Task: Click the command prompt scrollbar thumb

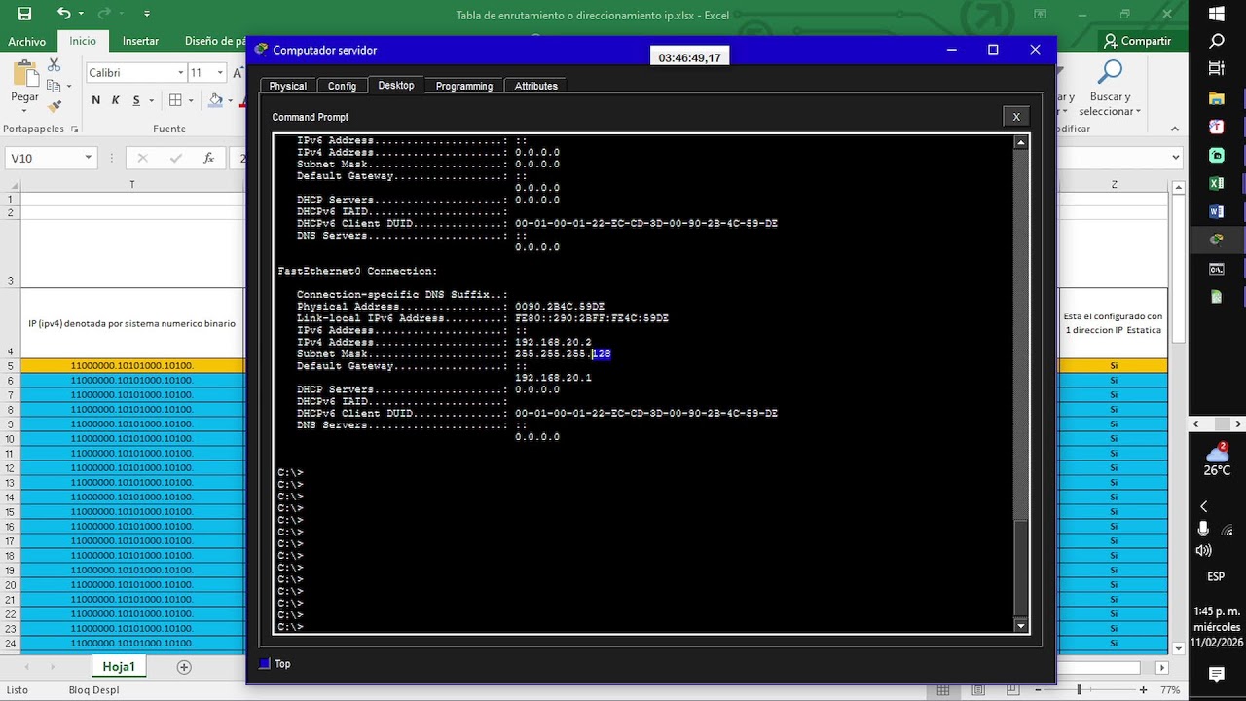Action: tap(1020, 568)
